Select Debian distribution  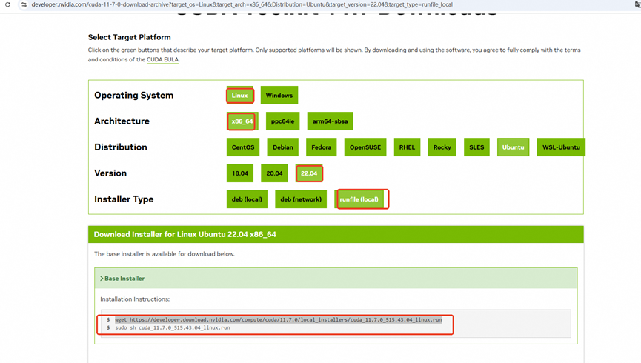coord(282,147)
